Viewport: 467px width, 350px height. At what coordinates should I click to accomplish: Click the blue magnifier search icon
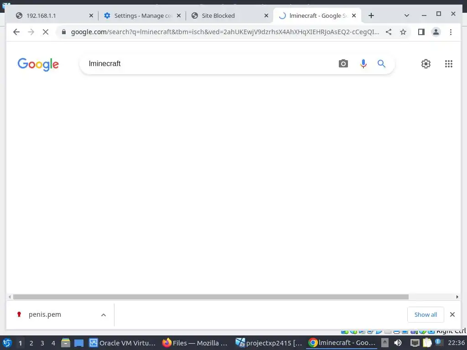(x=381, y=63)
